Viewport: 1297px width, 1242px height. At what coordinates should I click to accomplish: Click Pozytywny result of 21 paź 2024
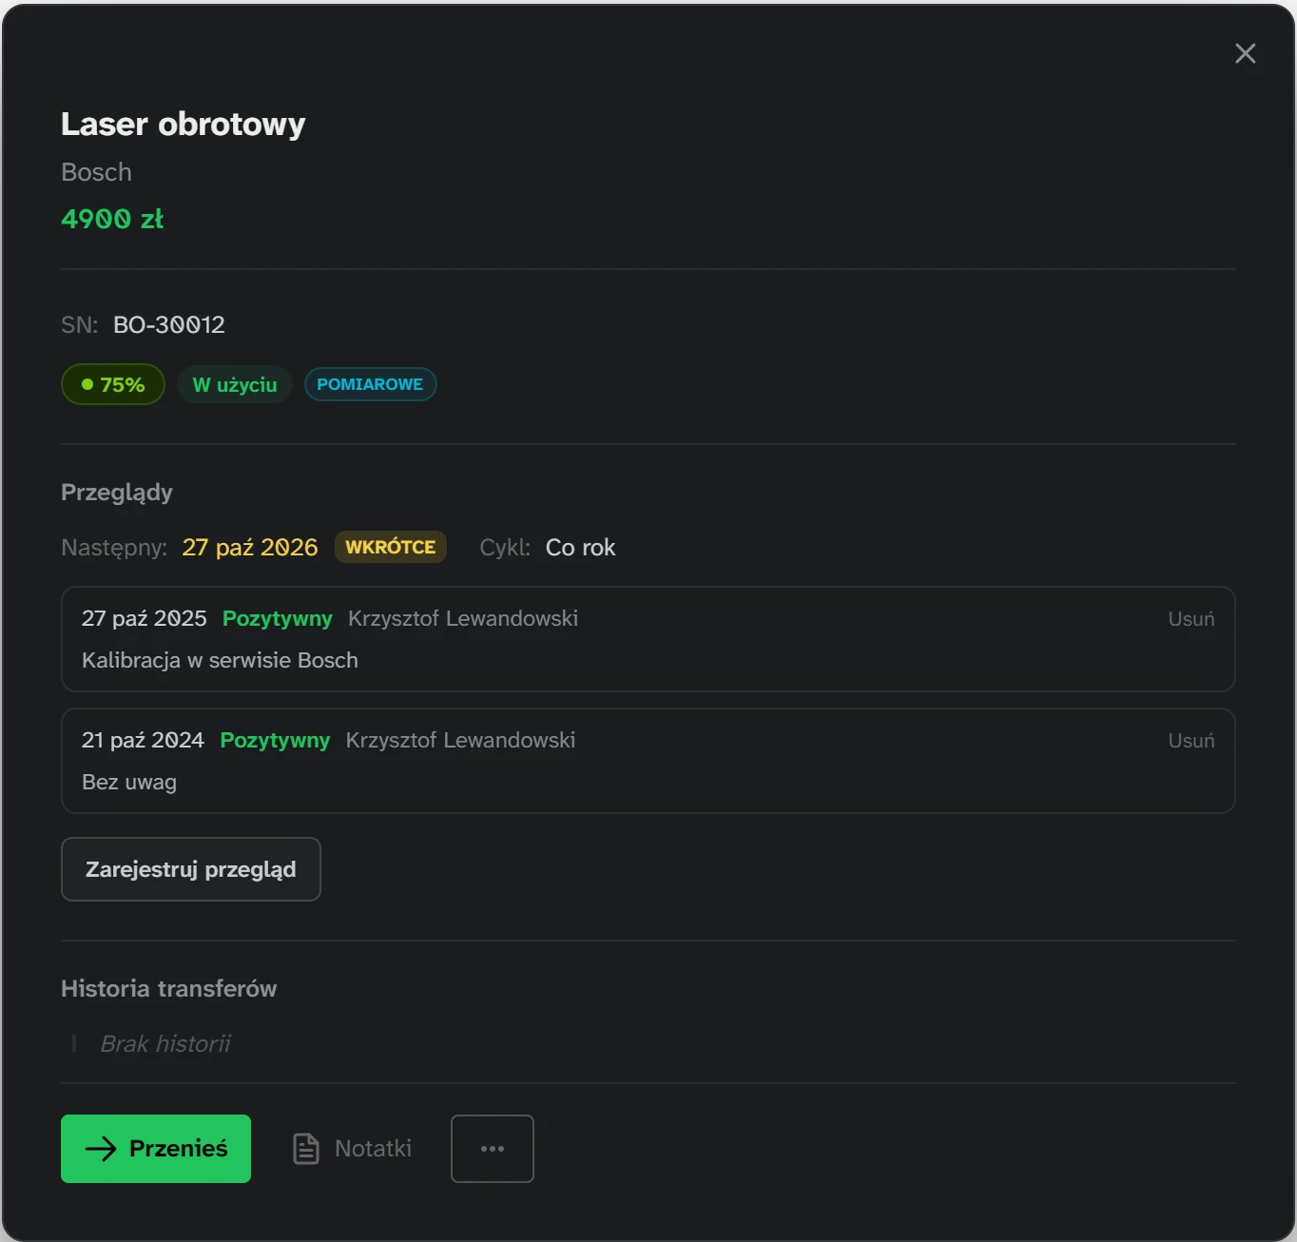(x=275, y=741)
